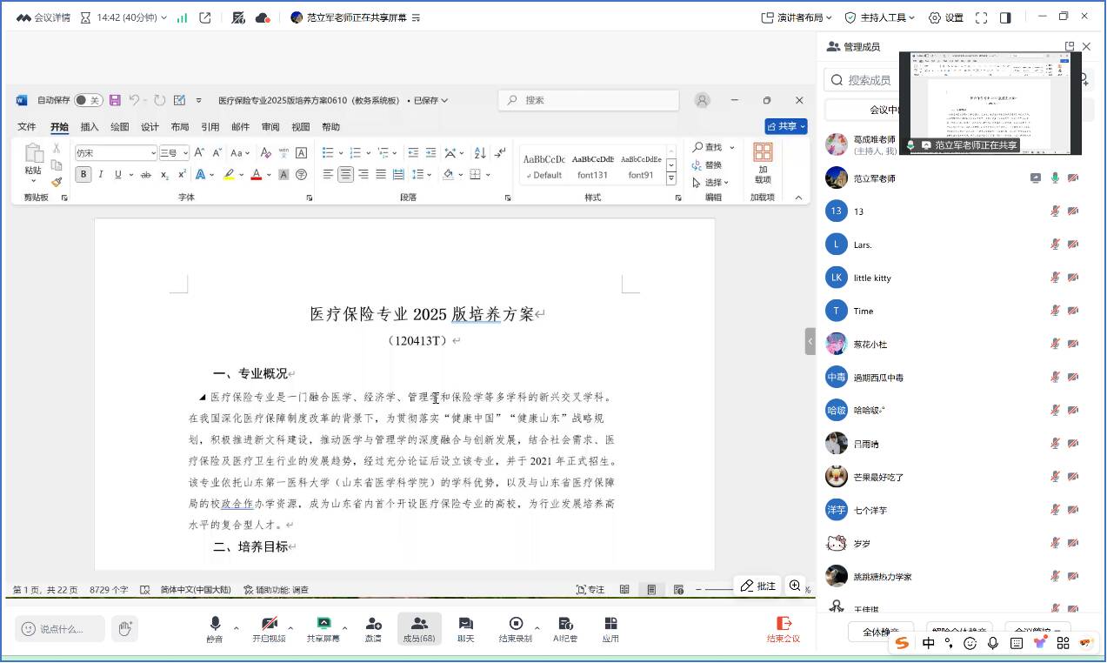Click the red 结束会议 button
The image size is (1107, 663).
[783, 628]
